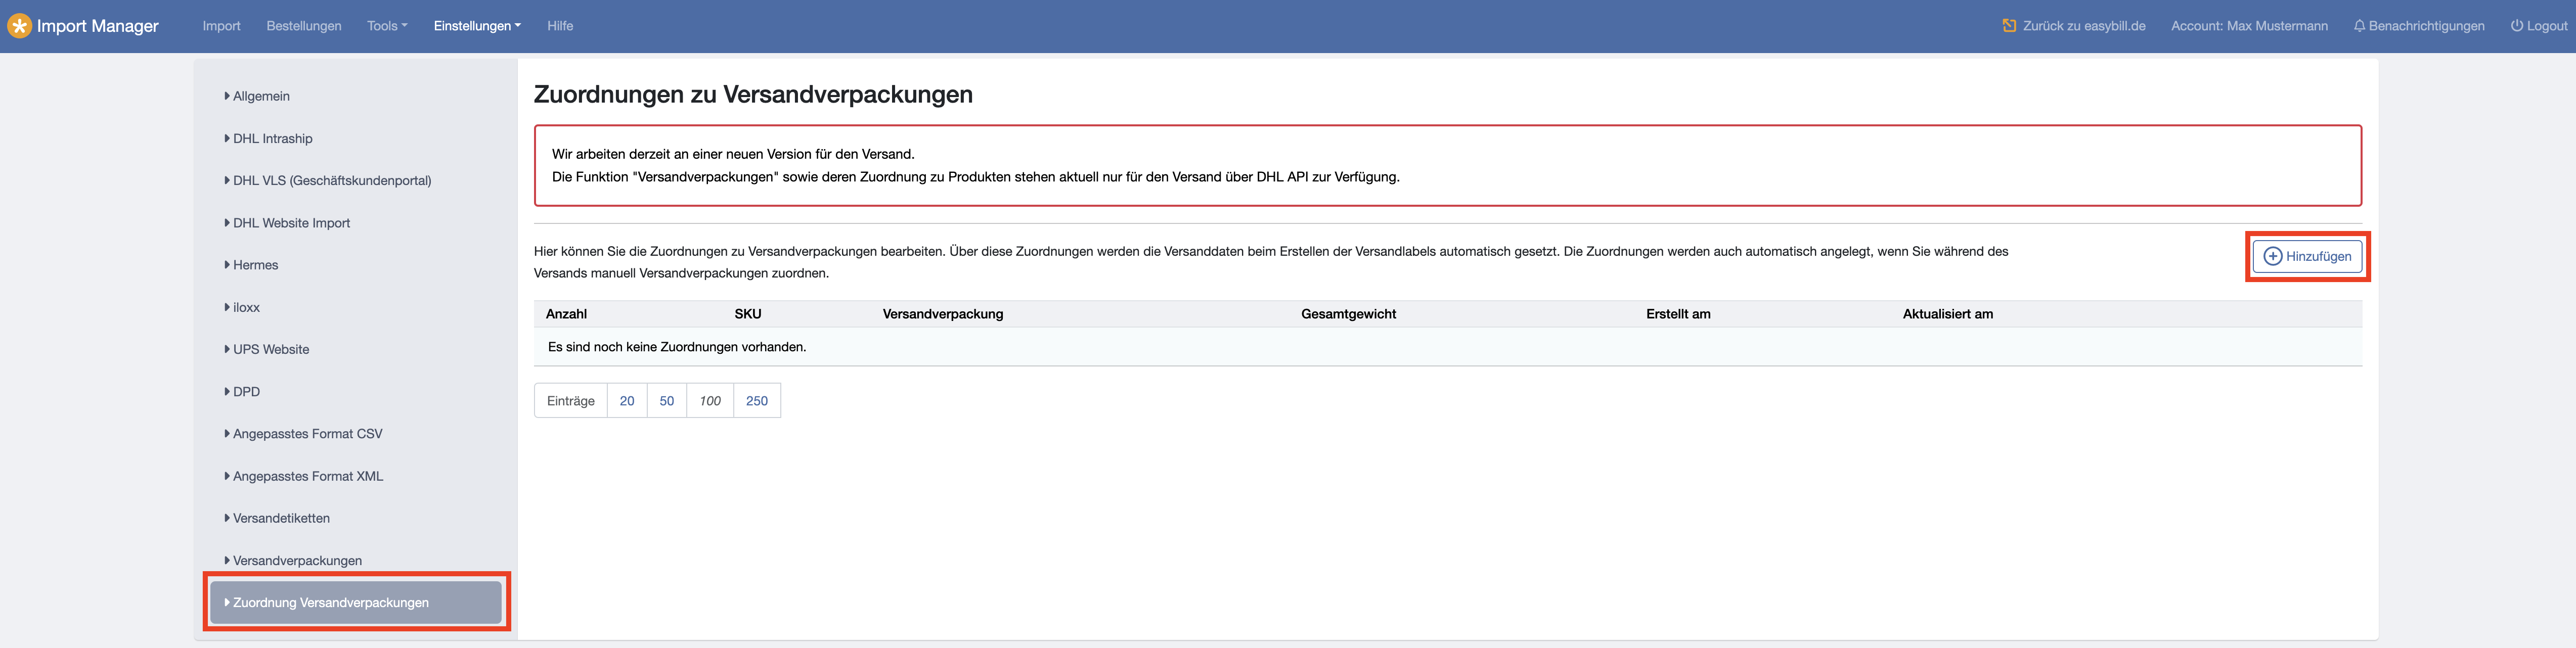Expand the Tools dropdown menu
The width and height of the screenshot is (2576, 648).
[386, 26]
